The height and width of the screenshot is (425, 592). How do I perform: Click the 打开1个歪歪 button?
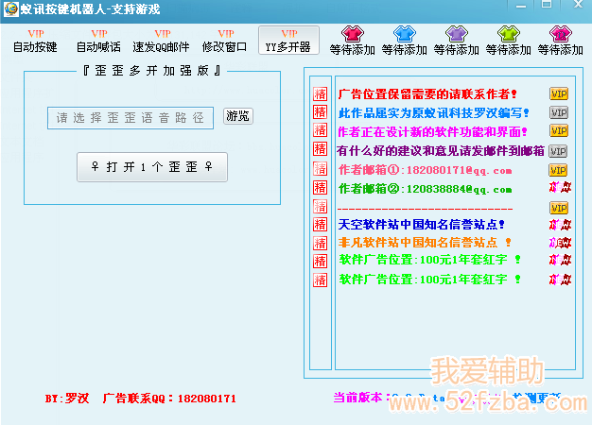pos(152,167)
